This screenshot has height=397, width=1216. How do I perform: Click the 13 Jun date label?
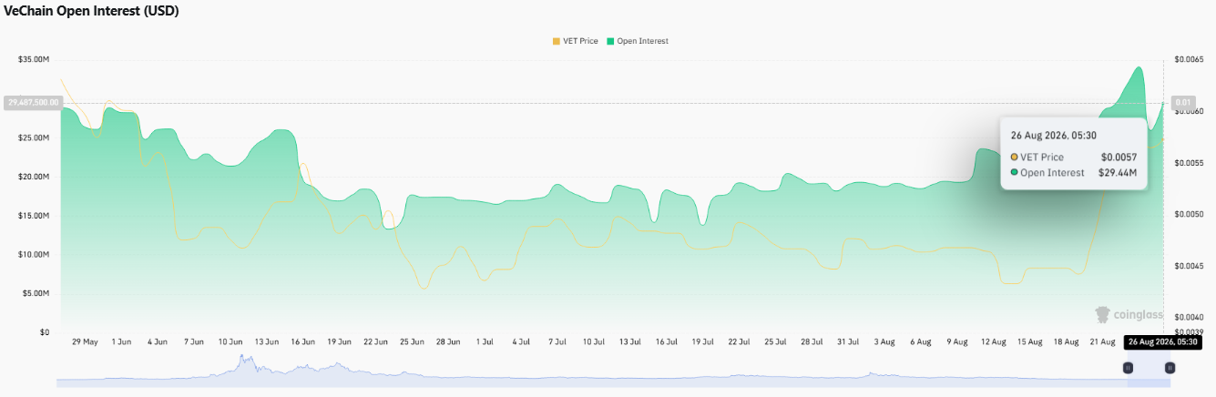click(x=266, y=341)
